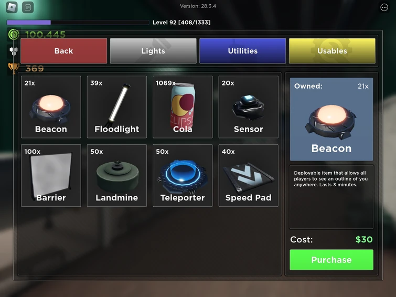
Task: Select the Barrier item tile
Action: pyautogui.click(x=51, y=175)
